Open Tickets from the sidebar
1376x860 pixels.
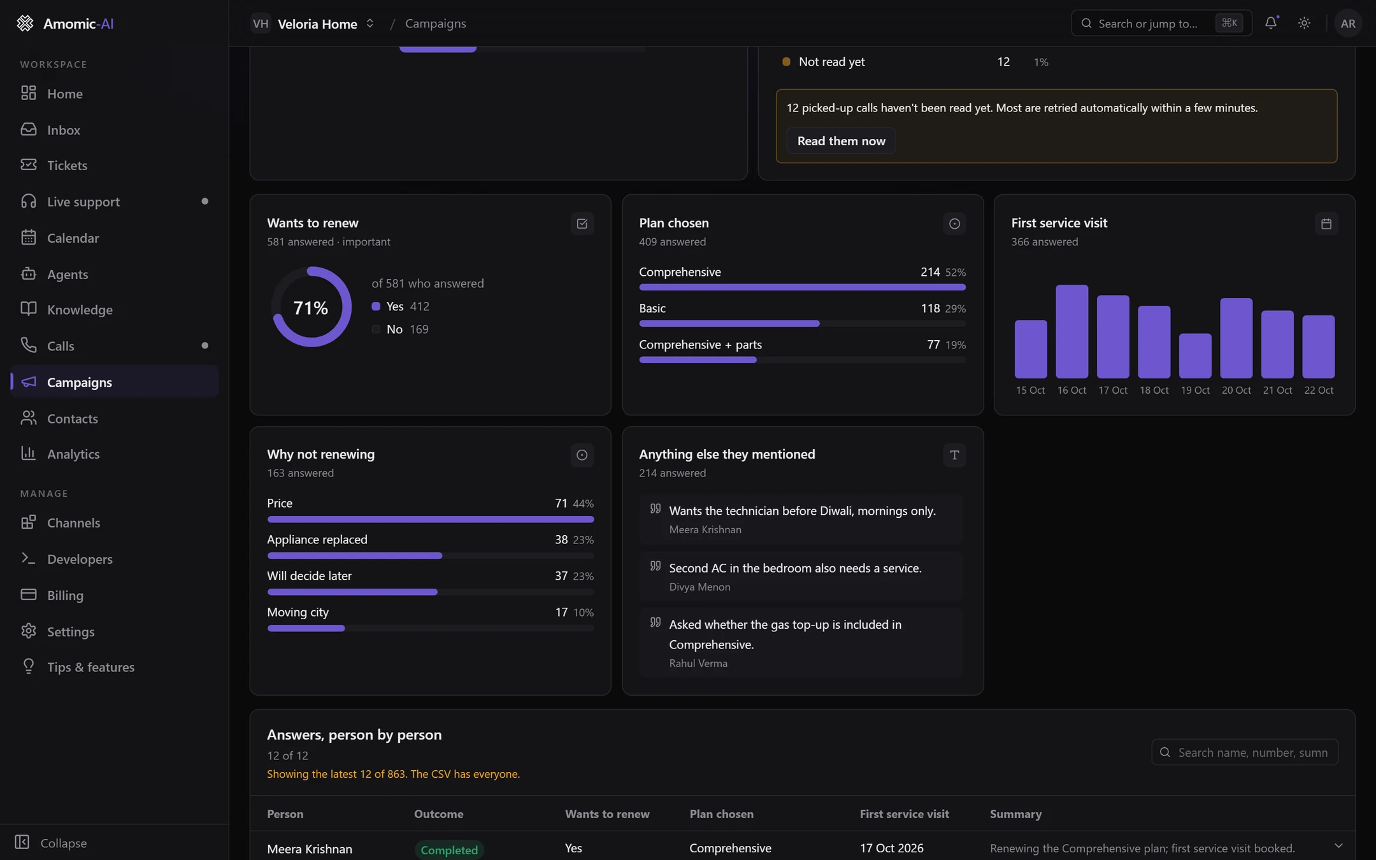[x=115, y=166]
